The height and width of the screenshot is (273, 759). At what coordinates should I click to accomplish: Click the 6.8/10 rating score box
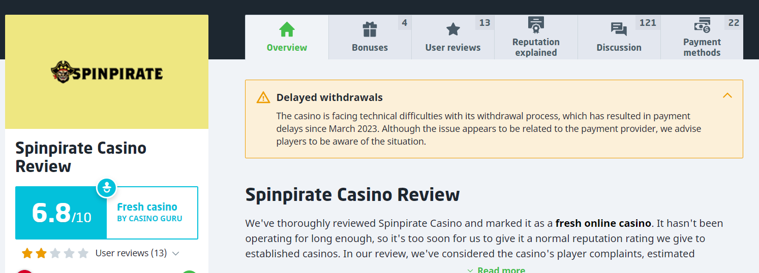pyautogui.click(x=61, y=213)
